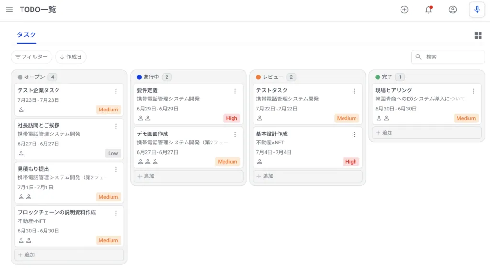Click assignee icons on デモ画面作成 card
Viewport: 490px width, 276px height.
(x=148, y=162)
